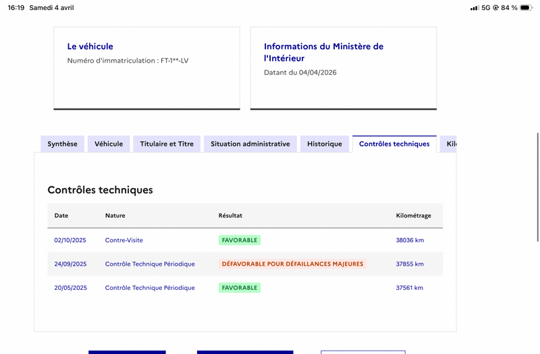The height and width of the screenshot is (354, 540).
Task: Click the Contre-Visite nature cell
Action: [x=124, y=240]
